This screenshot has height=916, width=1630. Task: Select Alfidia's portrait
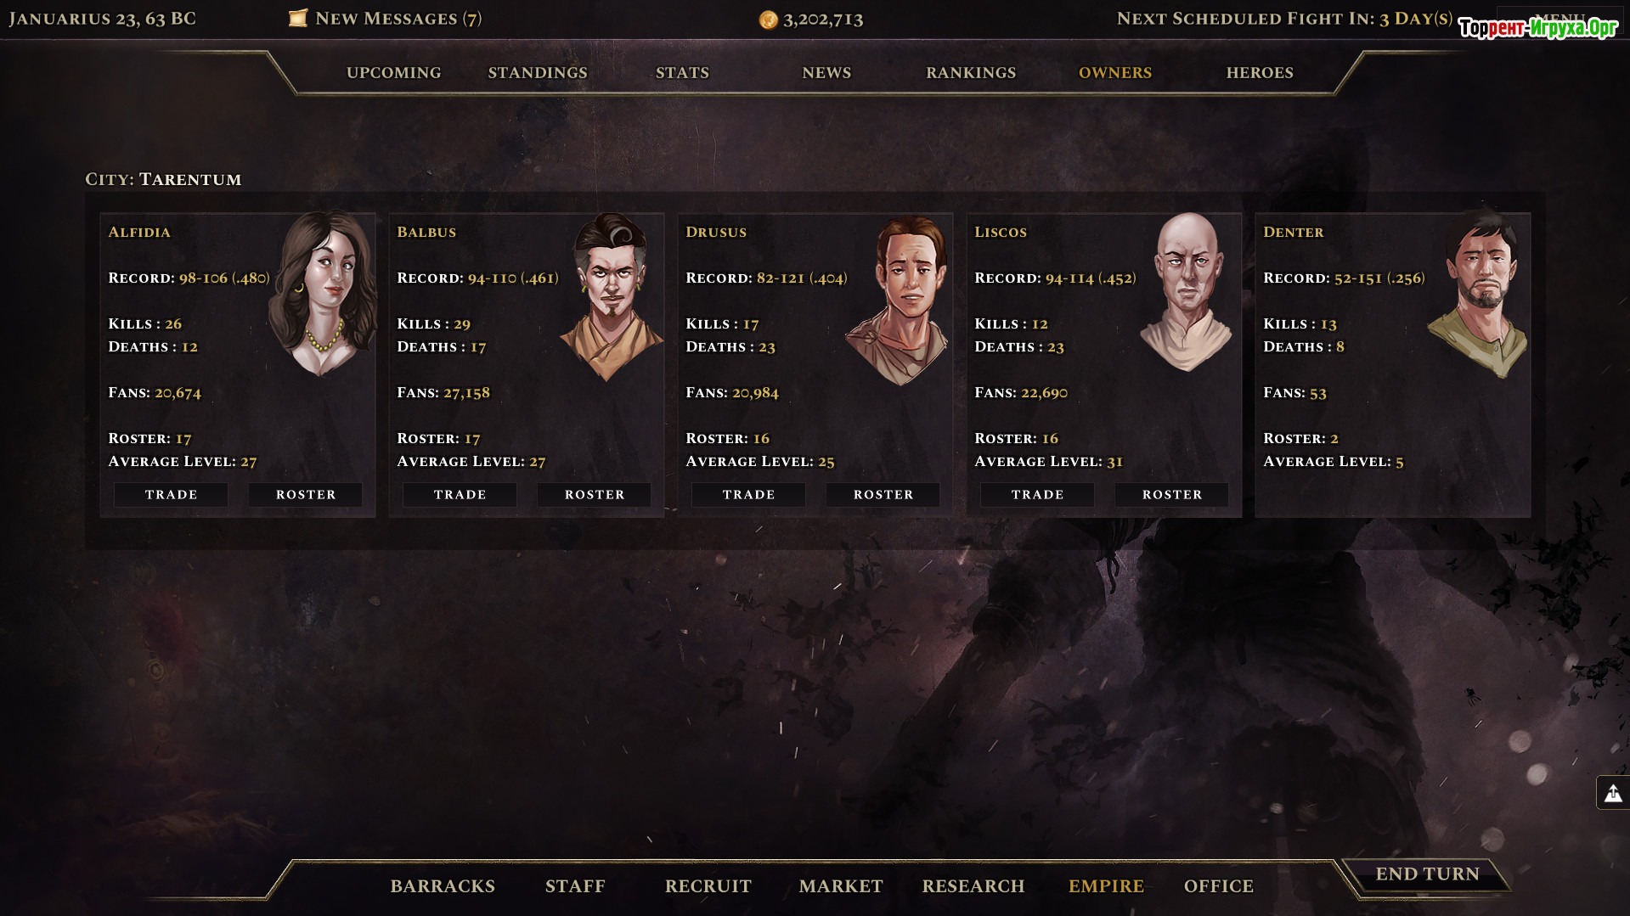click(x=323, y=294)
